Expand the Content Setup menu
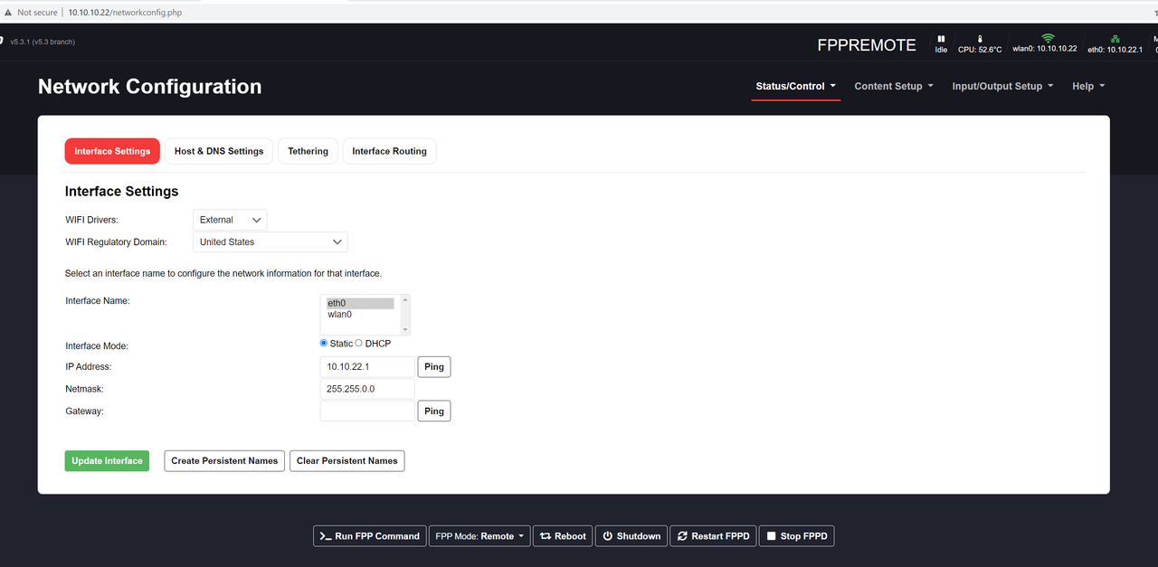The image size is (1158, 567). 894,86
